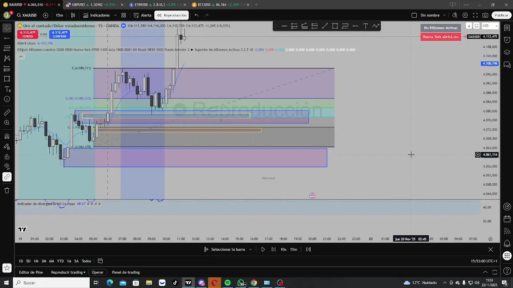Screen dimensions: 513x288
Task: Open the Sin nombre layout dropdown
Action: [433, 15]
